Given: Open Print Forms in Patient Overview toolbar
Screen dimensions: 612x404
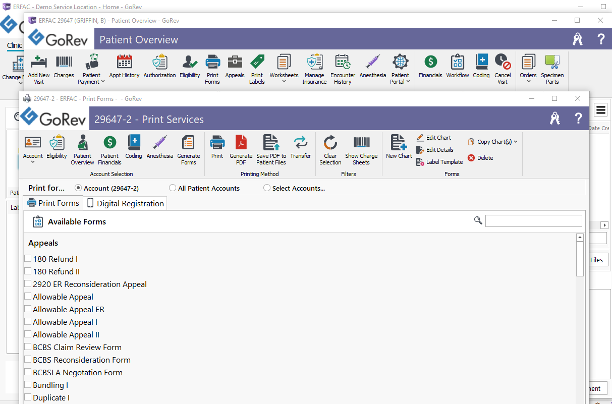Looking at the screenshot, I should pos(212,69).
